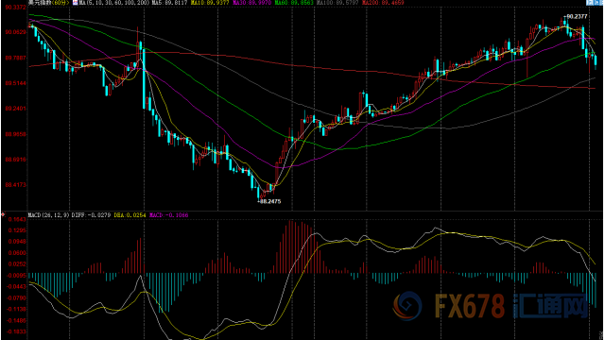Click the gray MA100 value label
605x340 pixels.
(337, 3)
